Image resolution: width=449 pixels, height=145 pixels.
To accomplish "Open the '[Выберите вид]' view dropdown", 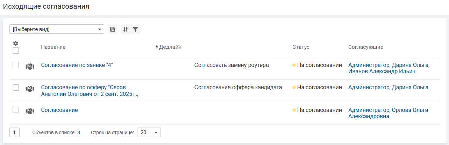I will pos(57,29).
